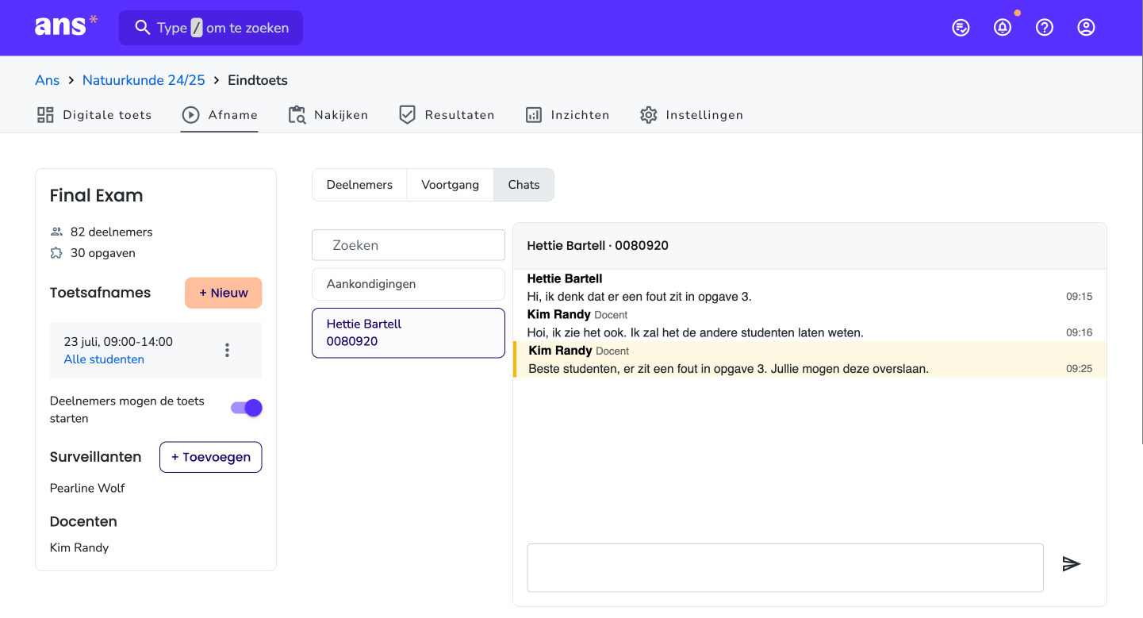Click the 09:25 timestamp
The width and height of the screenshot is (1143, 618).
point(1080,369)
